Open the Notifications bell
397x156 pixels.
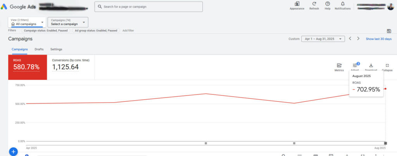click(x=343, y=4)
